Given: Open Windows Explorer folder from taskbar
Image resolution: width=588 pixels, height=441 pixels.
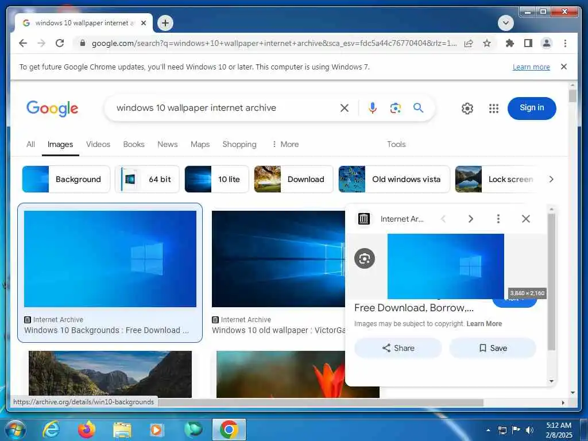Looking at the screenshot, I should pyautogui.click(x=122, y=430).
